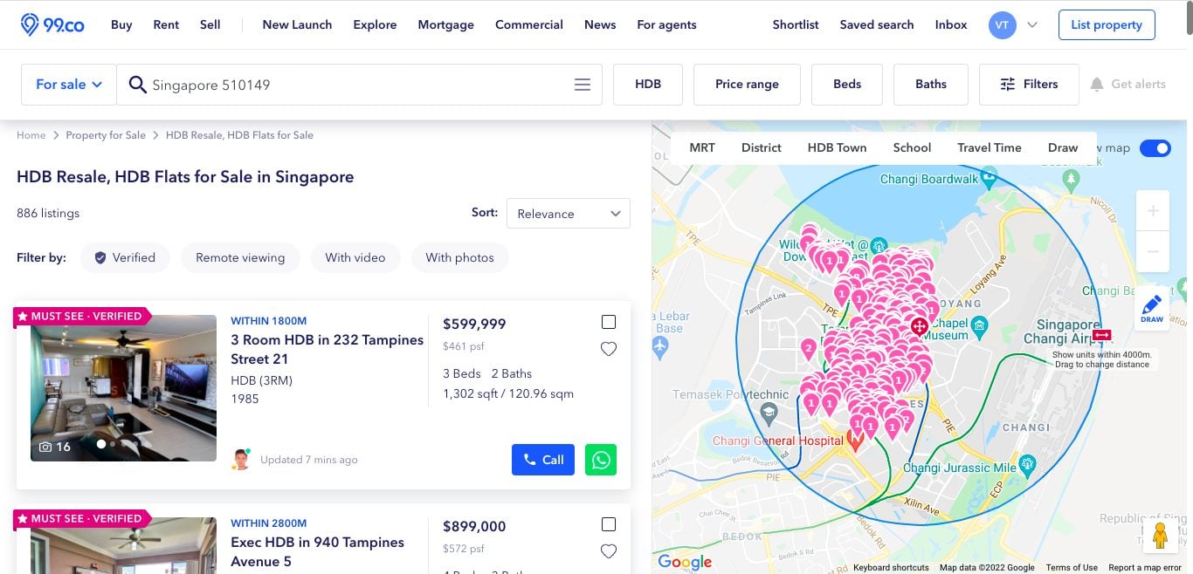Open the Filters panel

coord(1029,85)
